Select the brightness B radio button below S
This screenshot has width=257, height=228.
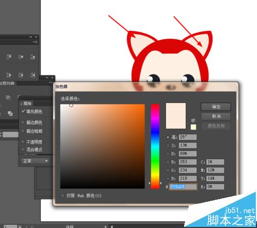(x=168, y=154)
